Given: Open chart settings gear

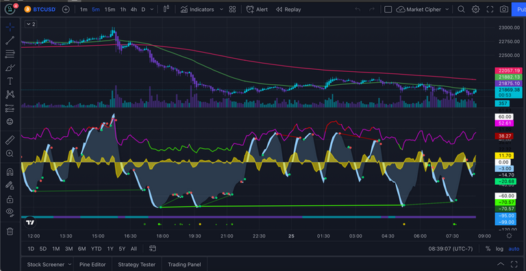Looking at the screenshot, I should 476,10.
